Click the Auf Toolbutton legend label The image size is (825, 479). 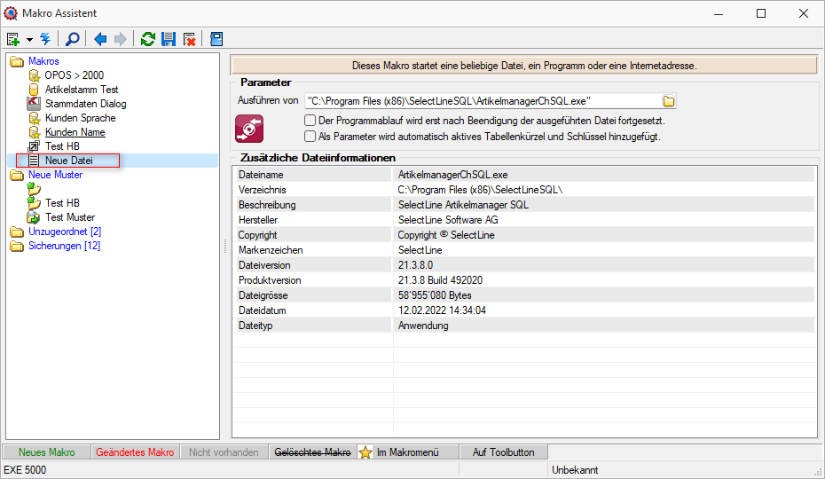(503, 452)
